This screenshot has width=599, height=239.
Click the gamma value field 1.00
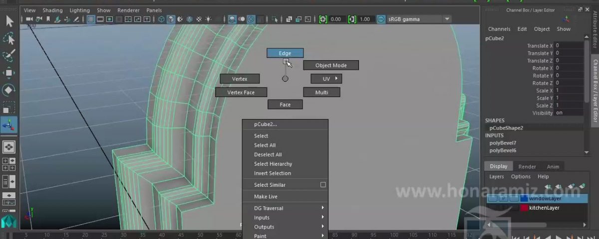[366, 19]
